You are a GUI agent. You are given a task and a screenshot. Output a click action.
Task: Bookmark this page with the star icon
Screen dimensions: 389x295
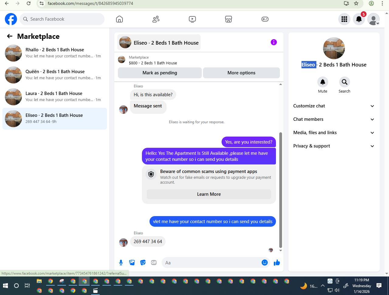[x=356, y=3]
